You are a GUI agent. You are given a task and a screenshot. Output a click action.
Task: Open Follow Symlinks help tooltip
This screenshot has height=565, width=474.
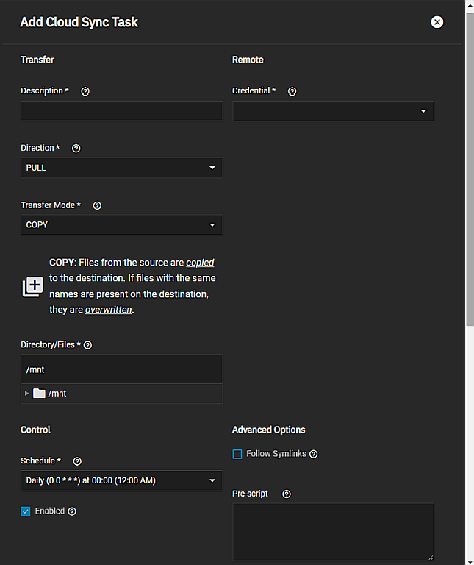point(314,455)
